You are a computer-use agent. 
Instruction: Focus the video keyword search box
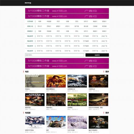point(54,55)
